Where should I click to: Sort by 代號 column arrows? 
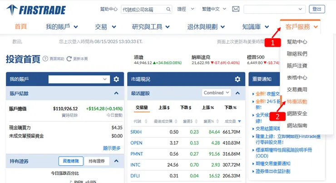tap(146, 121)
